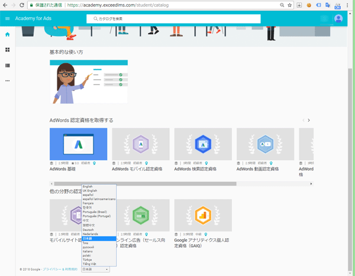Open the Chrome three-dot menu

pyautogui.click(x=347, y=5)
